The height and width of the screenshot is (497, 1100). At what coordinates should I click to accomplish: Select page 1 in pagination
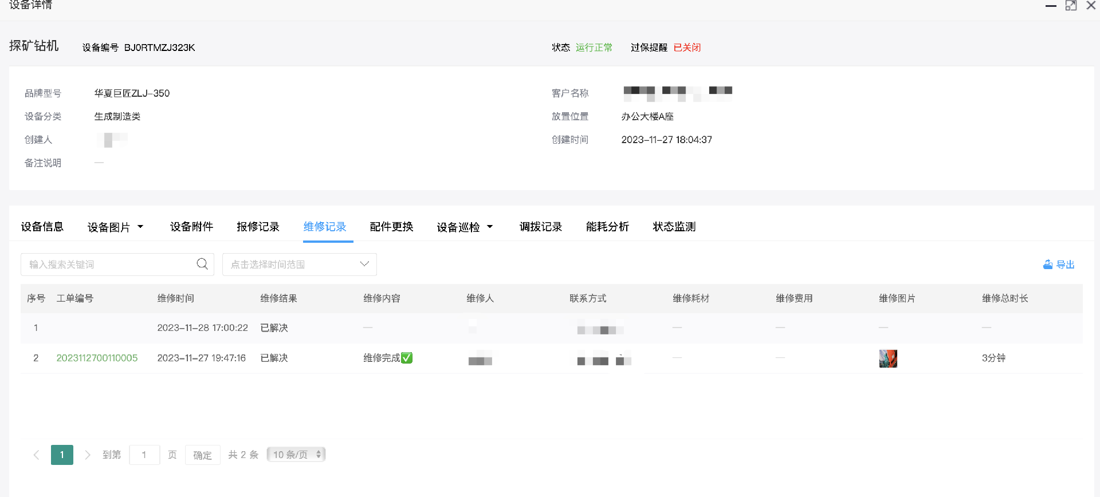(x=62, y=455)
